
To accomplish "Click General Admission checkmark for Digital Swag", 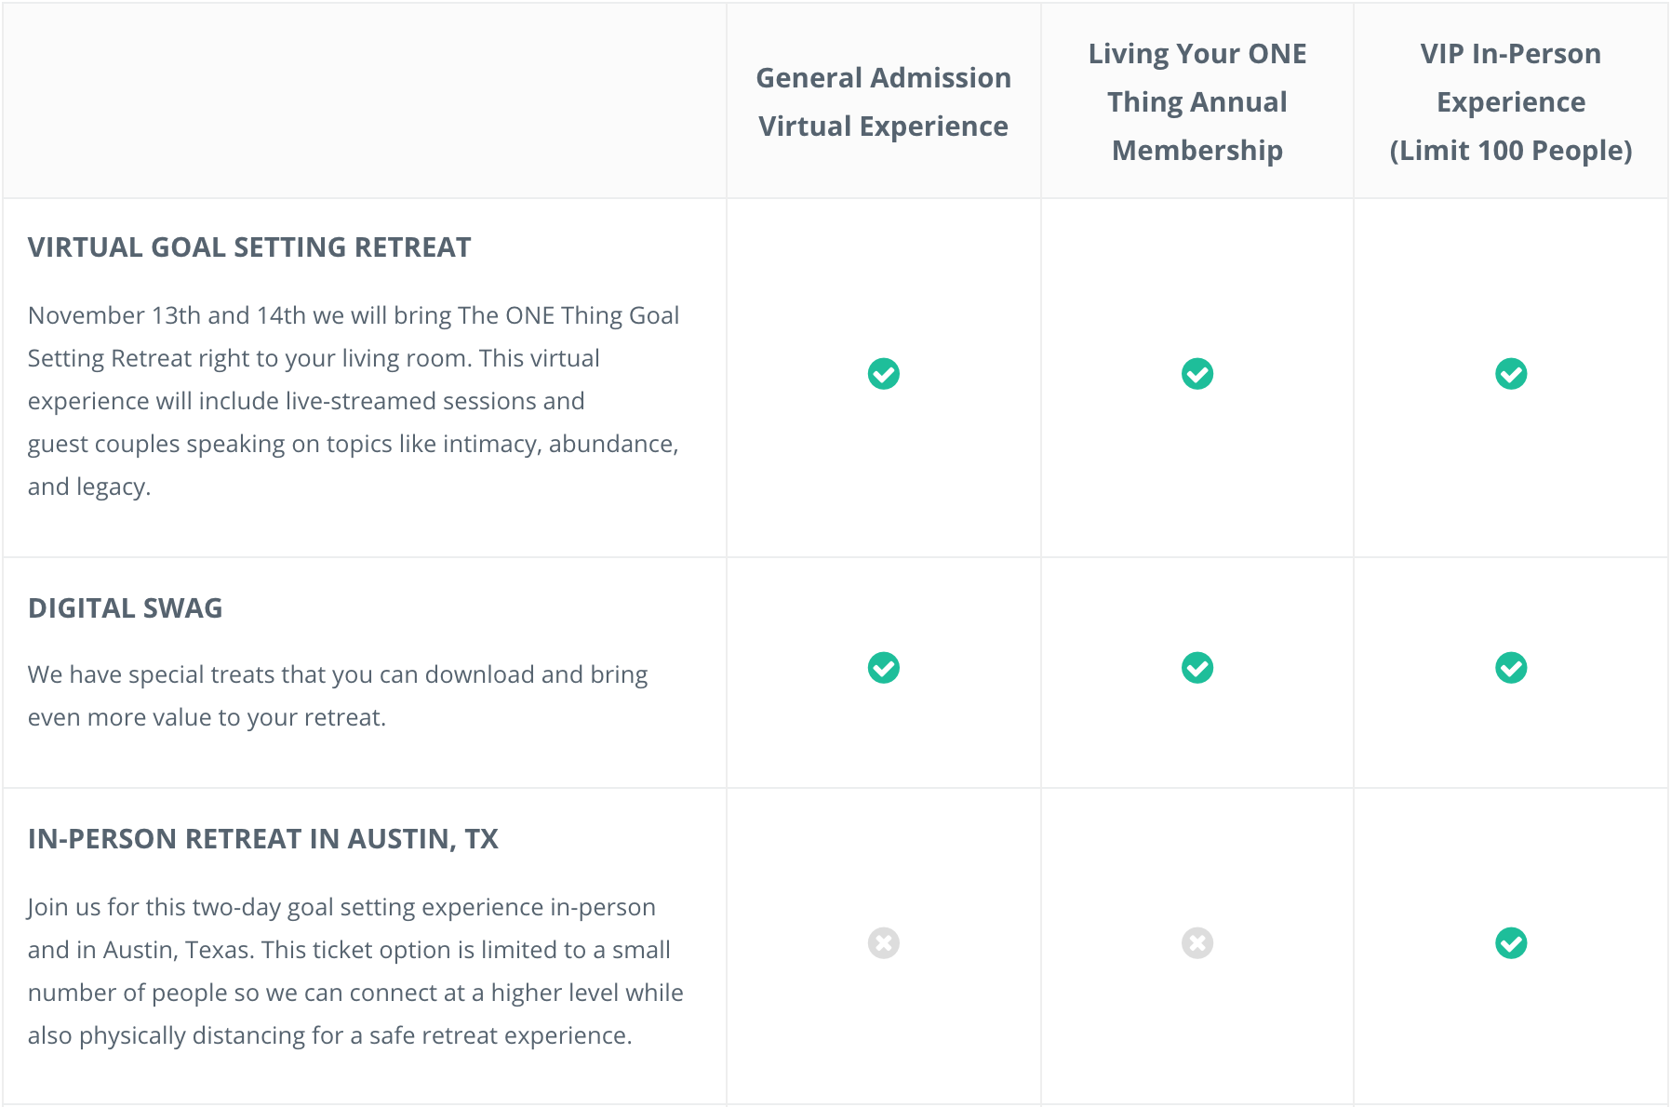I will (883, 668).
